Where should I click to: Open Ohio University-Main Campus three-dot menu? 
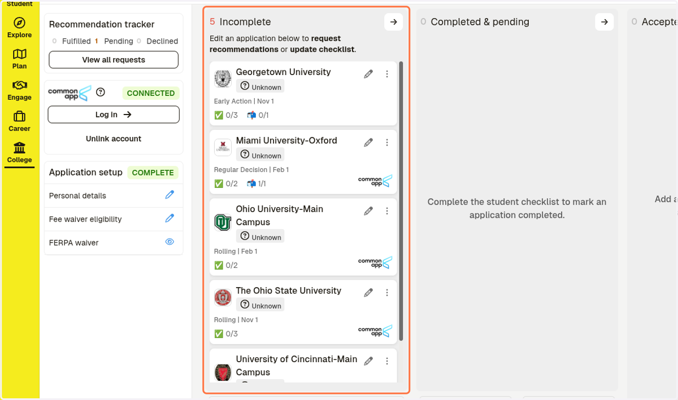pos(387,210)
